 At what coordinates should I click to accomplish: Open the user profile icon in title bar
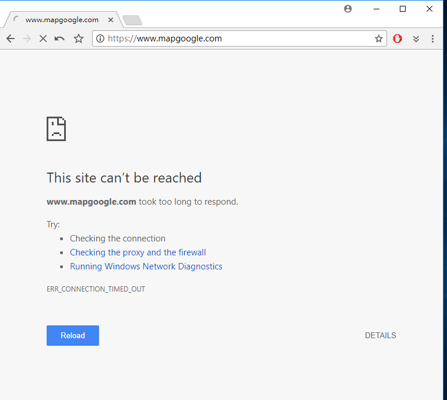coord(348,9)
